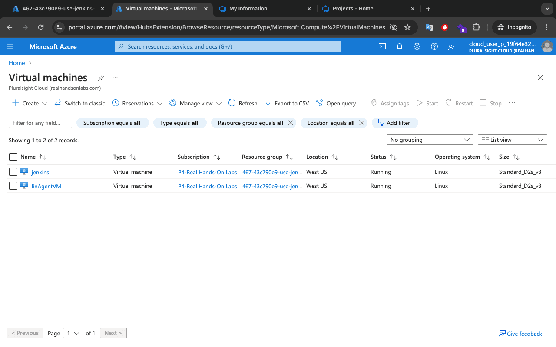Sort by Size column arrows
This screenshot has height=347, width=556.
(x=516, y=157)
